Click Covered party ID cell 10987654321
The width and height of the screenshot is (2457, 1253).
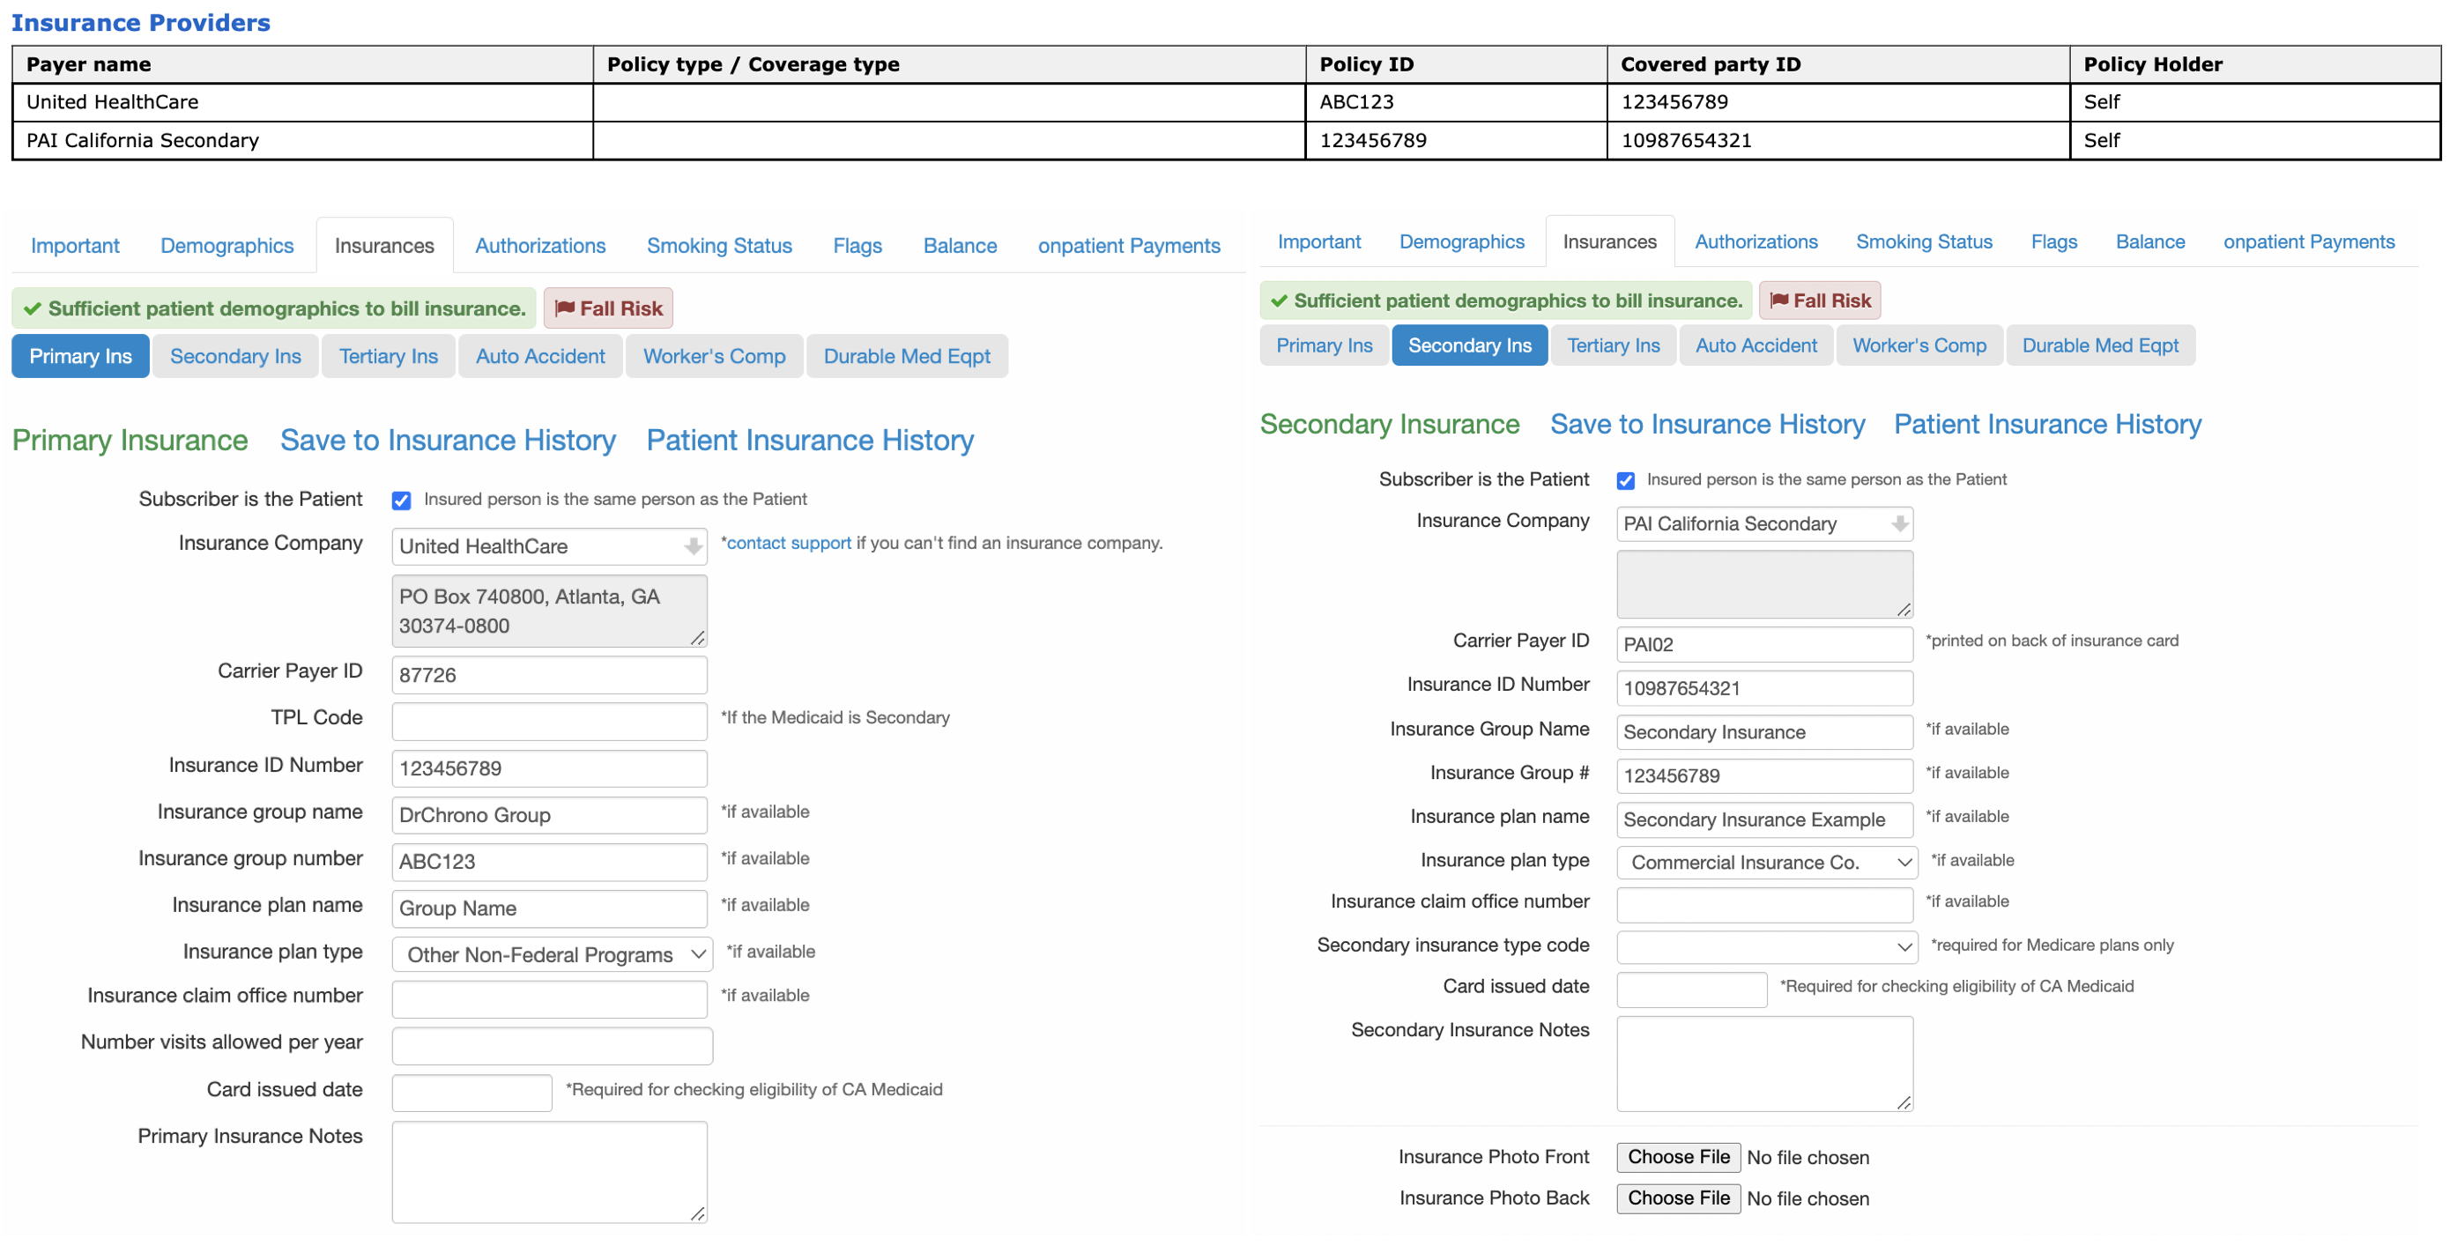[1838, 140]
